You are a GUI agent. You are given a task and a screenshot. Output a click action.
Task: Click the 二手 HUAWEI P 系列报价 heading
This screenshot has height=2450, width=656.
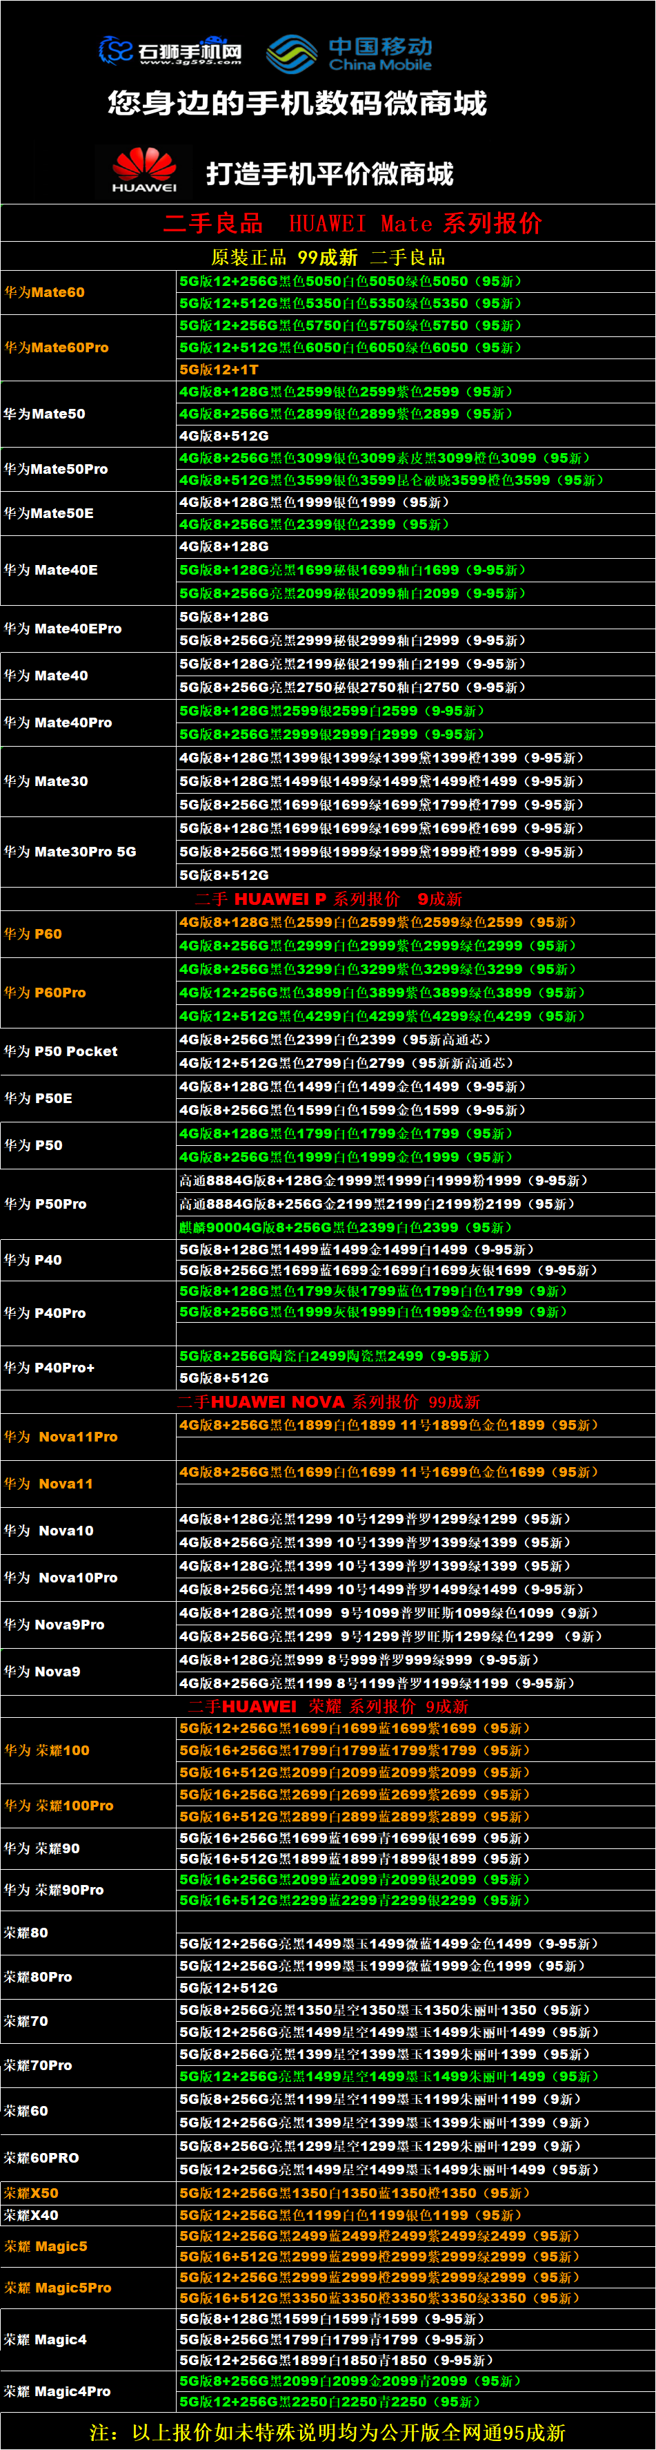[328, 899]
